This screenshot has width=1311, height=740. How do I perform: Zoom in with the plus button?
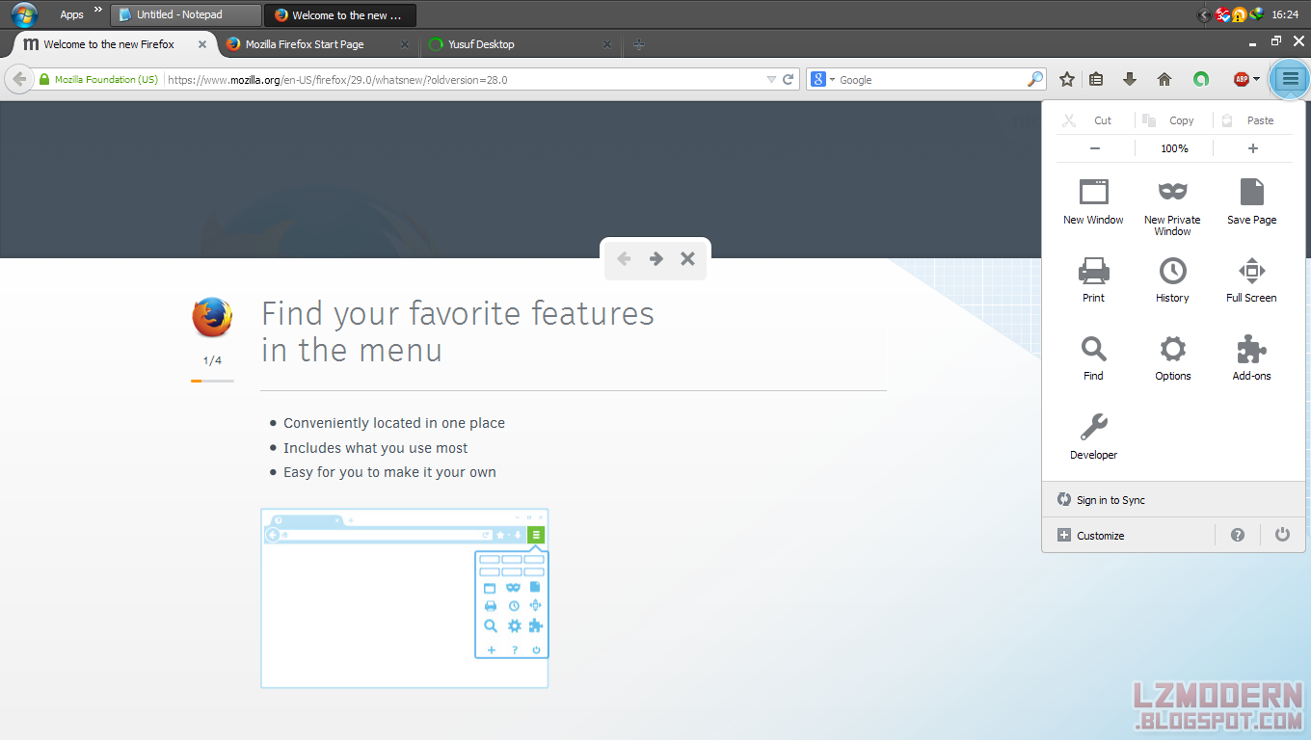(1253, 148)
